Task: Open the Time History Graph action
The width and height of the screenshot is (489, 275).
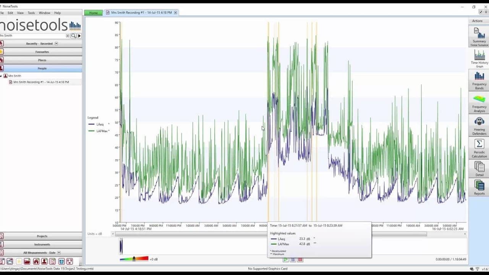Action: click(x=479, y=58)
